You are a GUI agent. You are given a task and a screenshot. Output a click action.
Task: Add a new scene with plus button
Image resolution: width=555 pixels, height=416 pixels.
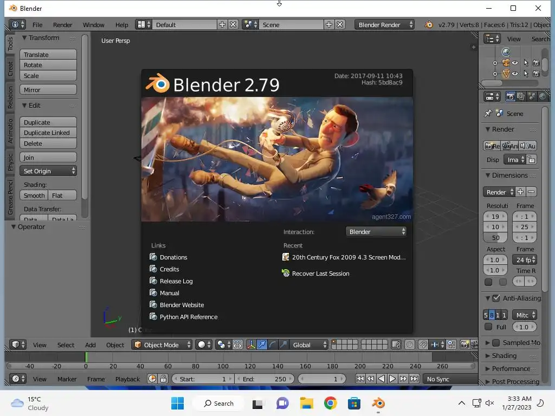tap(329, 25)
